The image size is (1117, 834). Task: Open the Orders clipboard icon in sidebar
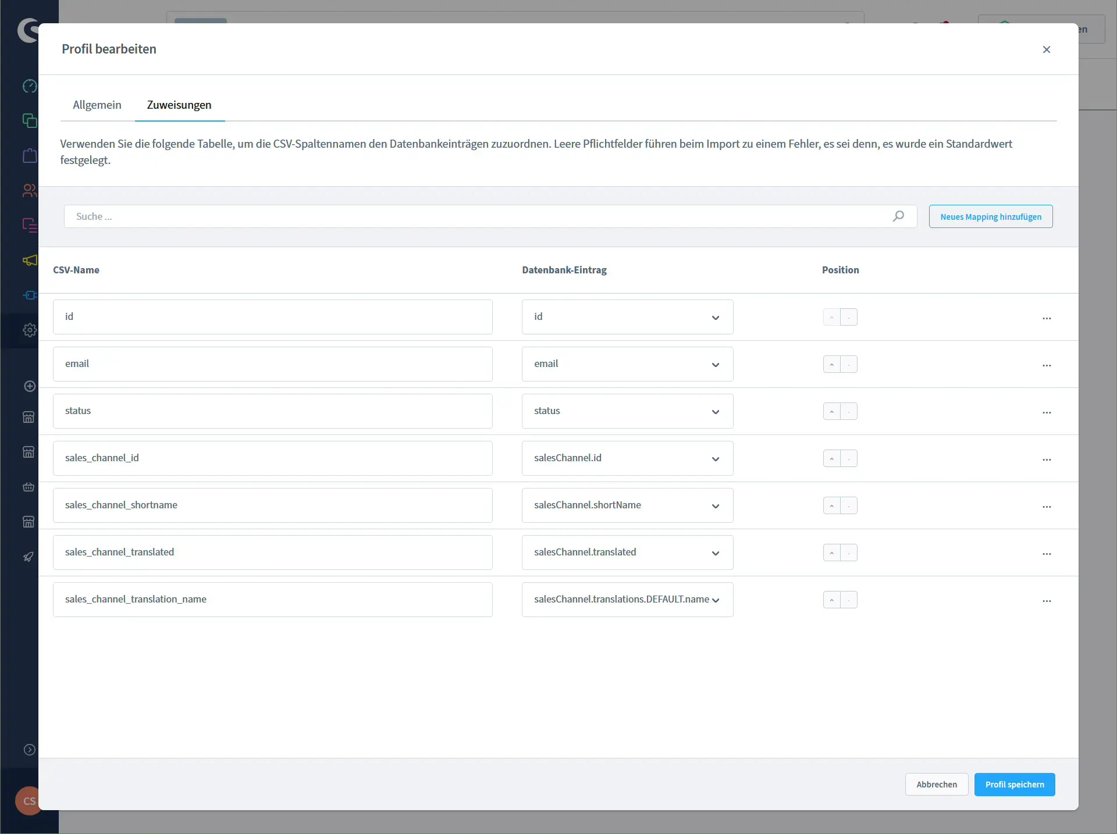tap(29, 156)
